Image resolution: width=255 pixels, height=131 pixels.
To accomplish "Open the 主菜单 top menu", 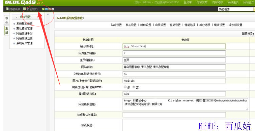I will click(188, 2).
